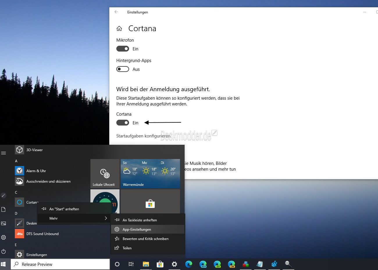The height and width of the screenshot is (270, 378).
Task: Open the Pictures icon in Start sidebar
Action: (3, 223)
